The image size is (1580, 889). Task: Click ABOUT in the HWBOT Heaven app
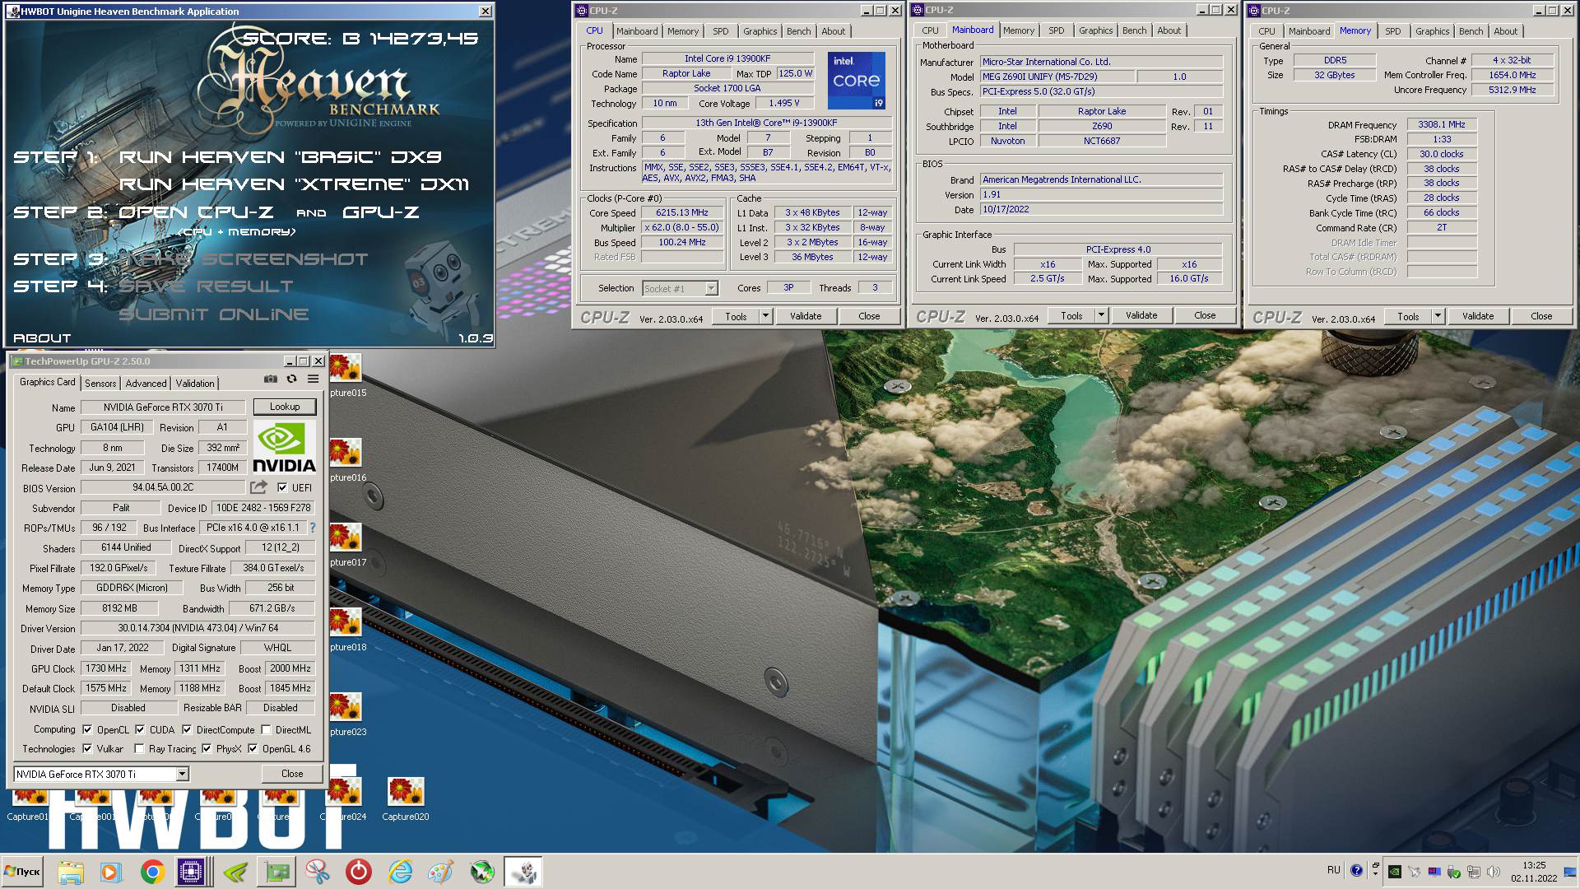point(42,337)
